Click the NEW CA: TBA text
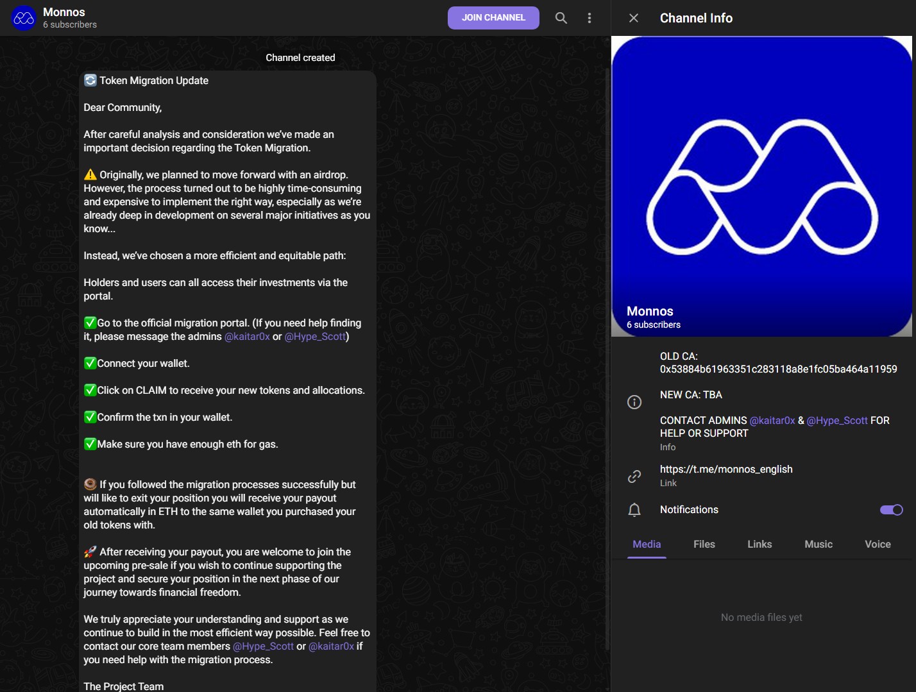The image size is (916, 692). point(691,395)
